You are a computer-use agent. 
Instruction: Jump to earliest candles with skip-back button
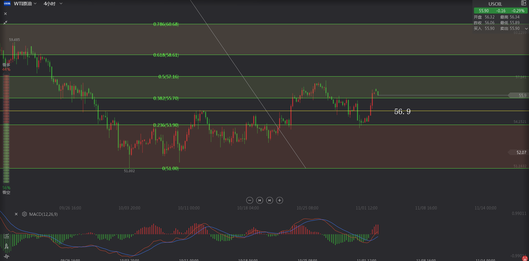point(260,200)
